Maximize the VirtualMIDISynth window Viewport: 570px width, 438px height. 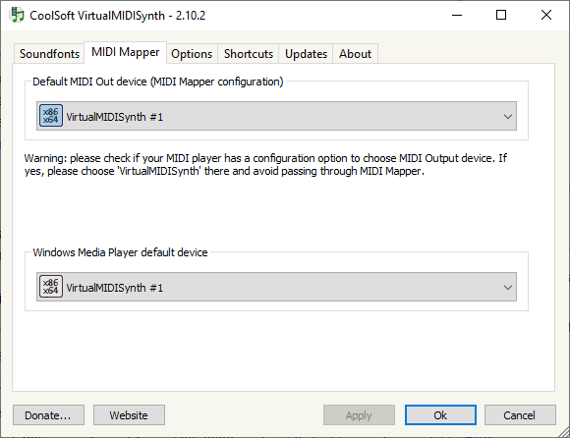point(501,15)
